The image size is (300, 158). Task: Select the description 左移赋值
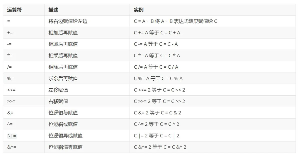pos(58,90)
